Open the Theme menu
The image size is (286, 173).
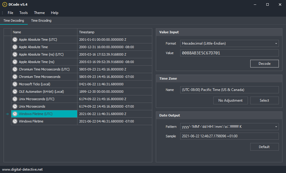coord(39,13)
